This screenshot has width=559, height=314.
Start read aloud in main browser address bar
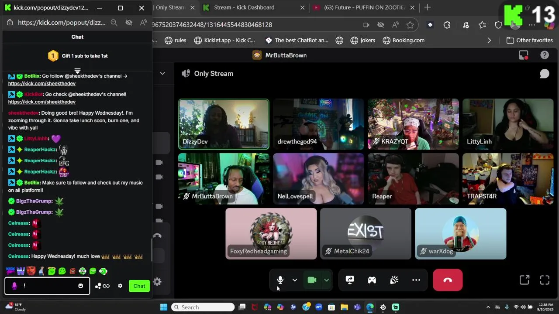click(x=396, y=25)
